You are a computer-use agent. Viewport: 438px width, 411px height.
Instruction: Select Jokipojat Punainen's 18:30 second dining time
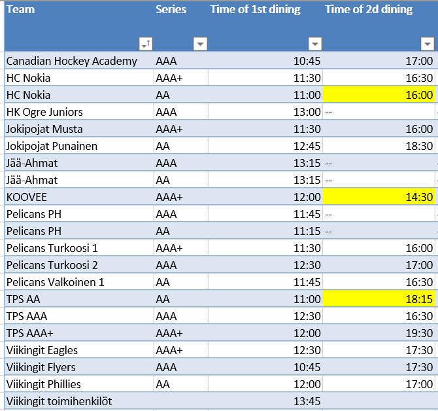click(x=379, y=146)
